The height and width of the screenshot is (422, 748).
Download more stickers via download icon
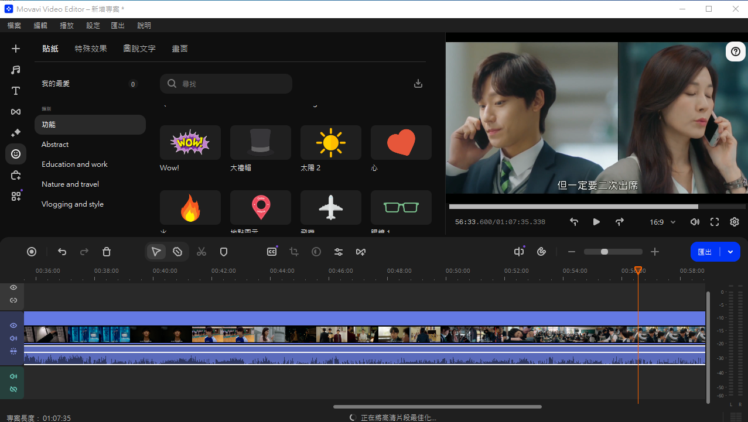[x=418, y=84]
